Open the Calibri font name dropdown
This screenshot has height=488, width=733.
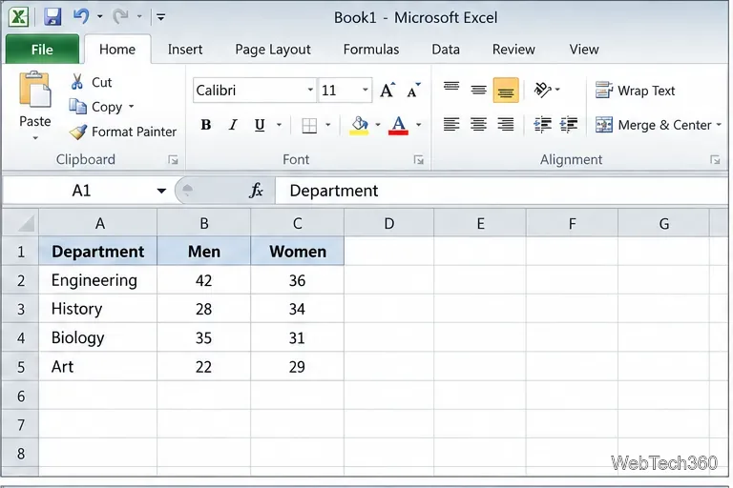pyautogui.click(x=310, y=90)
